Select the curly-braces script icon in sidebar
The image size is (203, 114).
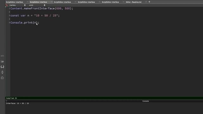click(2, 67)
